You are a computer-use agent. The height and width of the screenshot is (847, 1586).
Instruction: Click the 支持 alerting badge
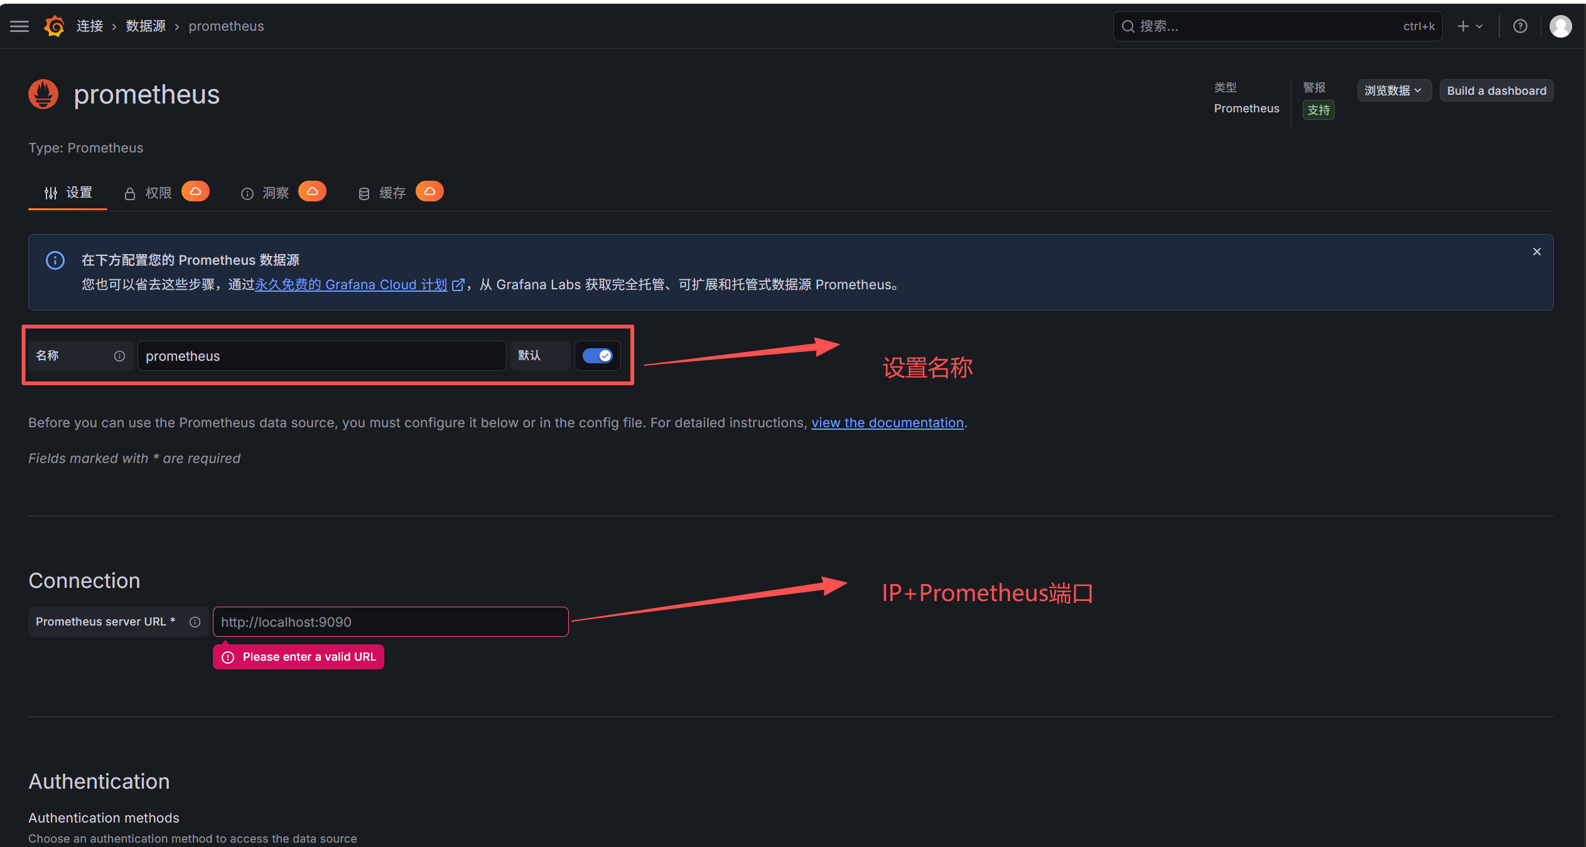click(1319, 110)
